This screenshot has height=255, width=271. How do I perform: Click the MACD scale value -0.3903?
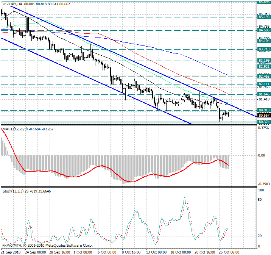[264, 184]
